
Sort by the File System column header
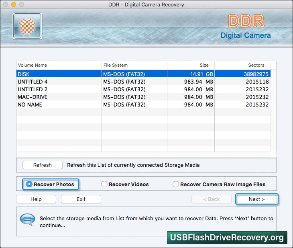[x=134, y=65]
